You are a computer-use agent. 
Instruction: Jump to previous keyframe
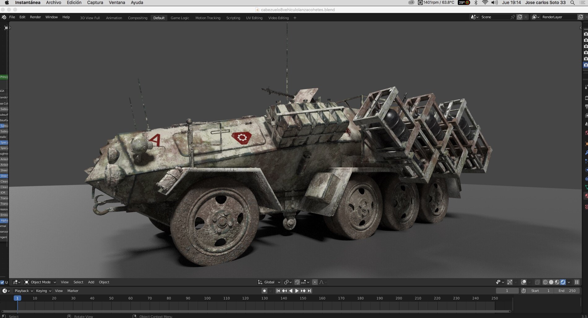284,291
